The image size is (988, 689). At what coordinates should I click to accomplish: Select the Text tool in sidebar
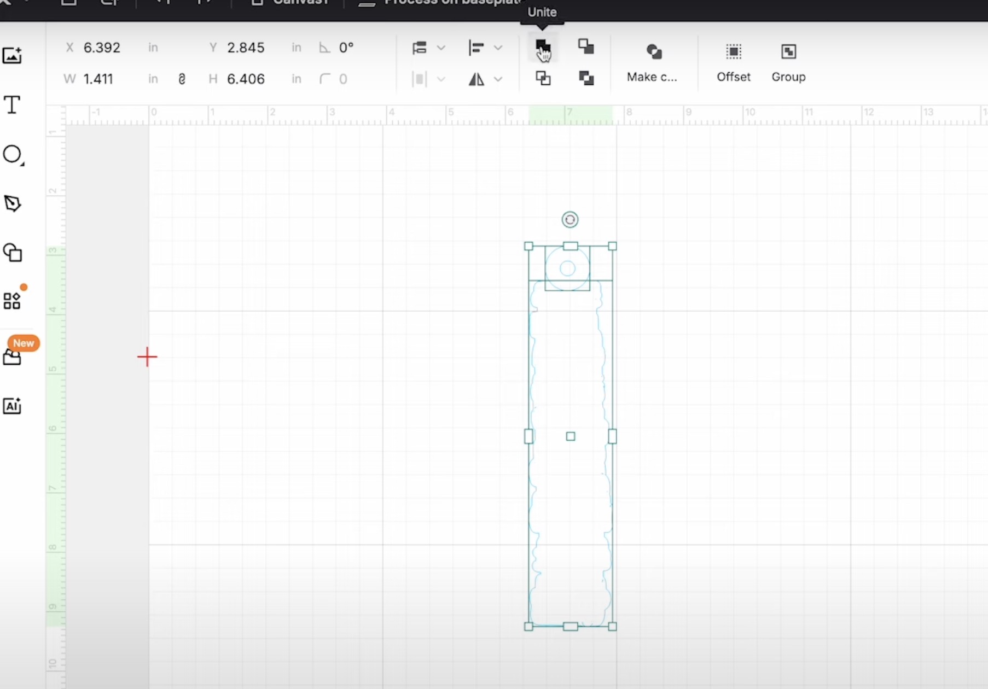12,104
